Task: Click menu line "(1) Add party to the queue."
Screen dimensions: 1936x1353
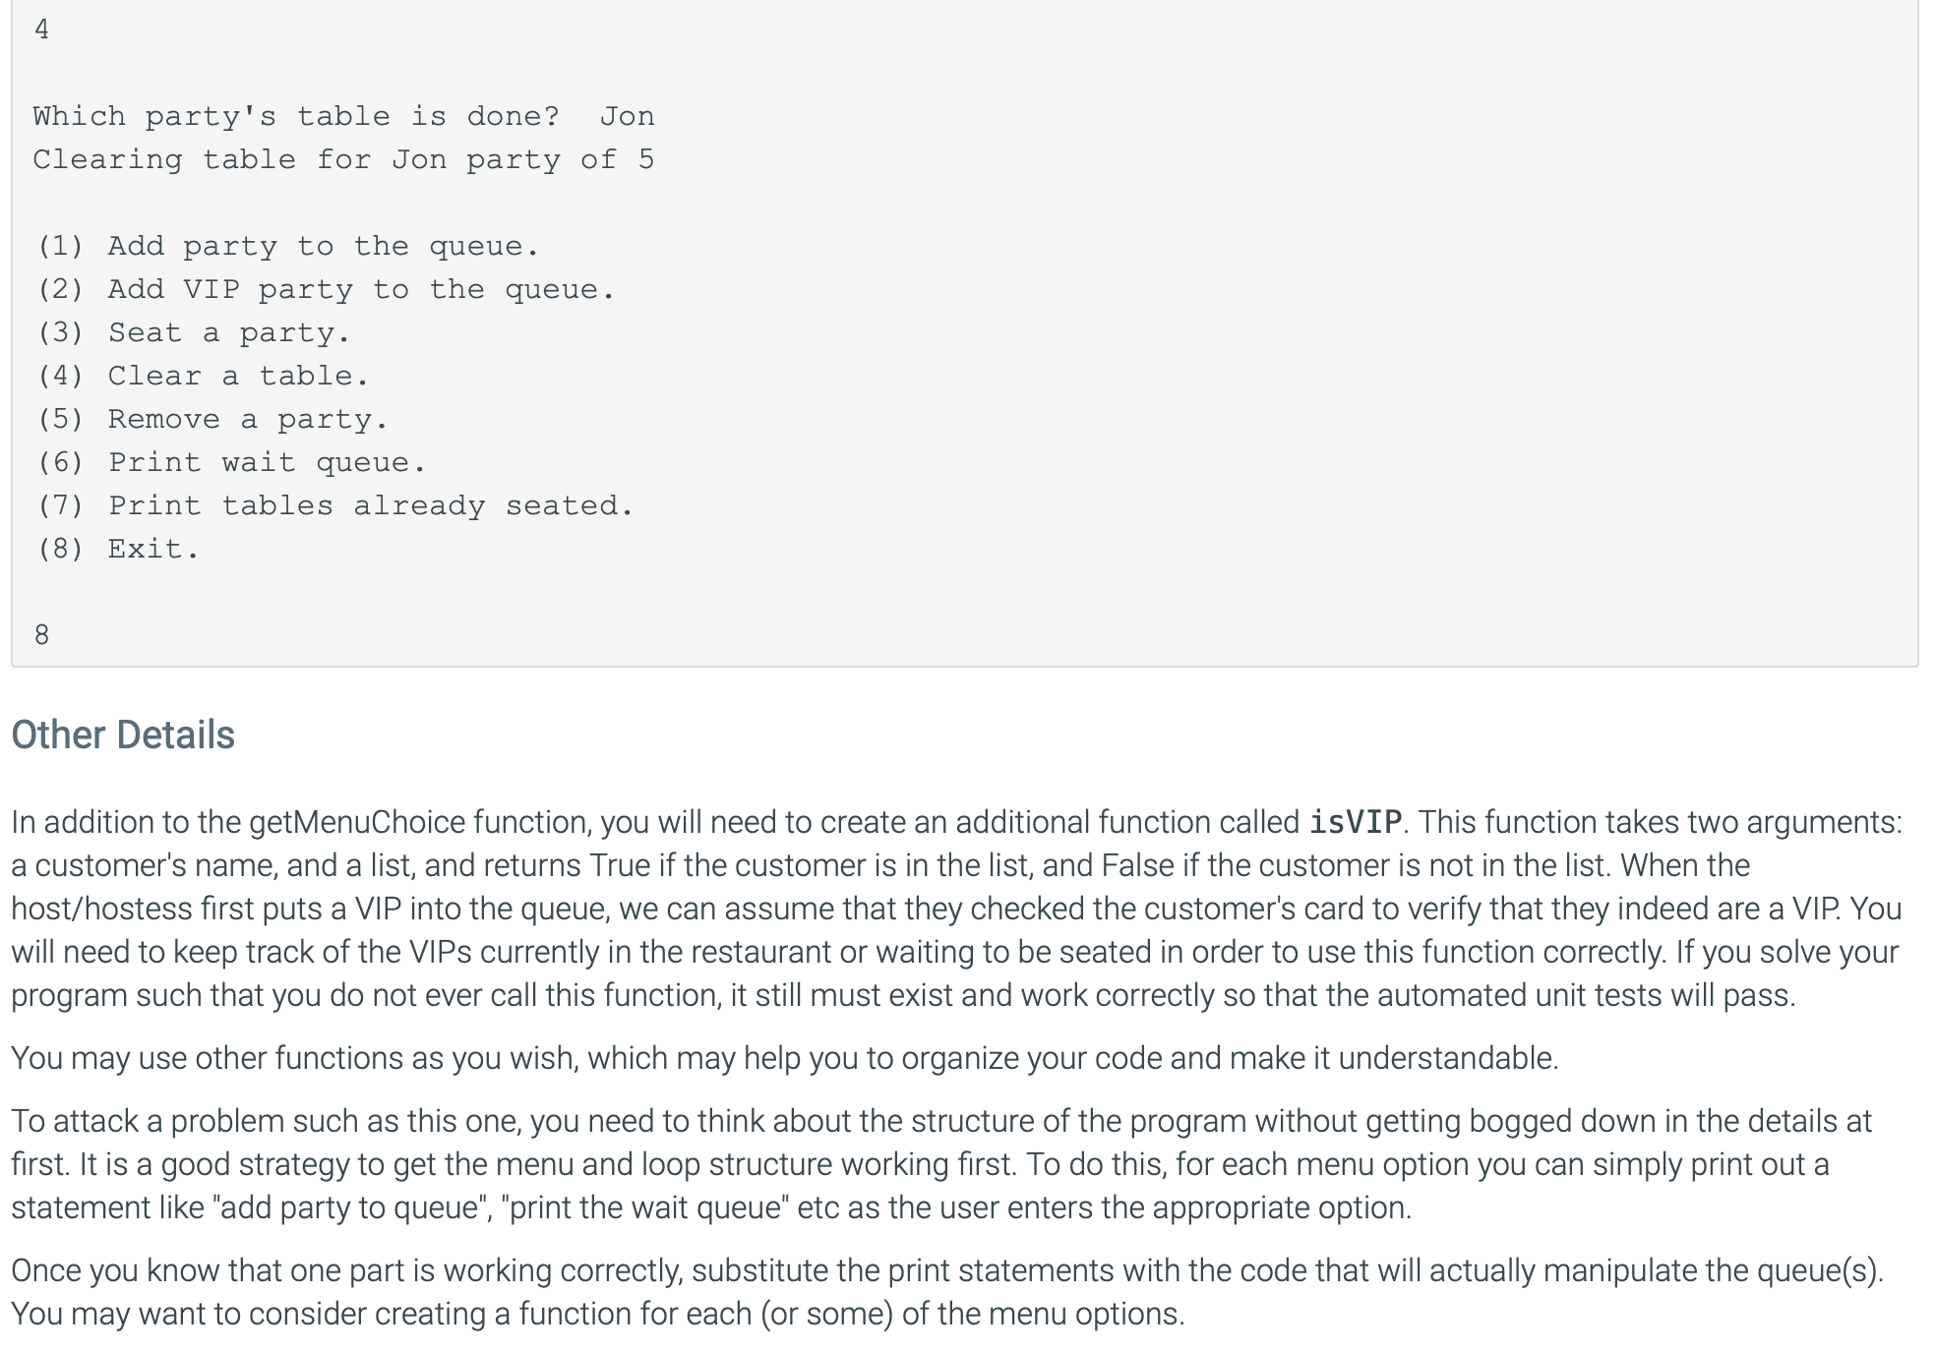Action: click(x=287, y=246)
